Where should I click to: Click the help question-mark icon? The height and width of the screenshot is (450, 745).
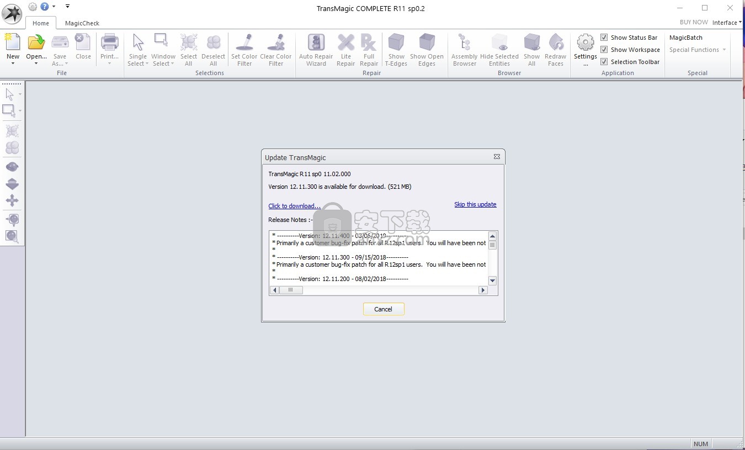click(x=45, y=7)
